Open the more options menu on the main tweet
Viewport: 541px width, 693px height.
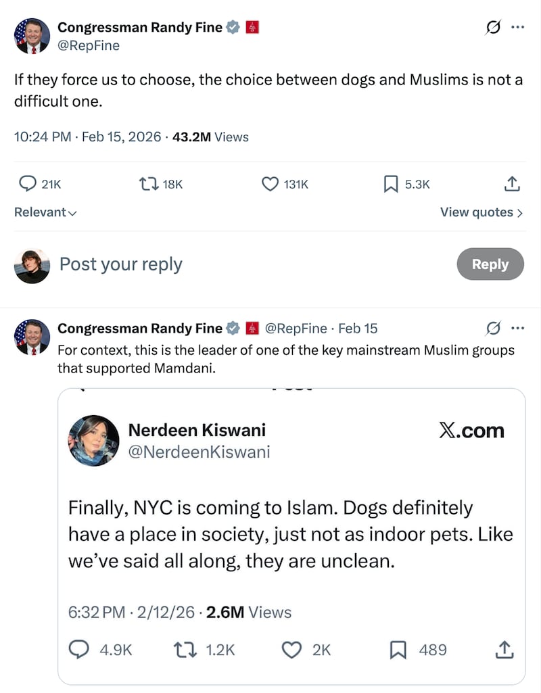pyautogui.click(x=518, y=26)
